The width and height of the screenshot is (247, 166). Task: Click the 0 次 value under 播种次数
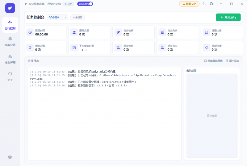coord(82,35)
